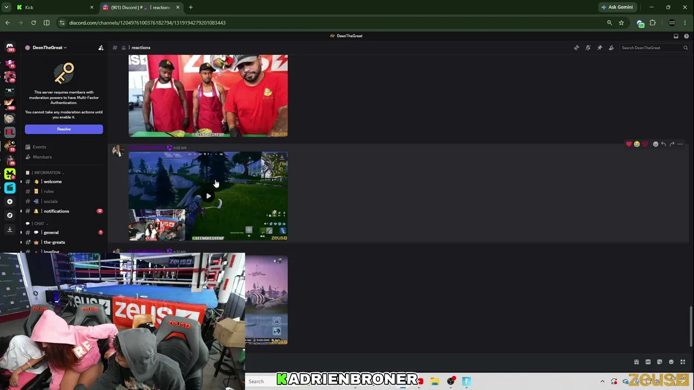Select the Discord reactions browser tab
The height and width of the screenshot is (390, 694).
[142, 8]
